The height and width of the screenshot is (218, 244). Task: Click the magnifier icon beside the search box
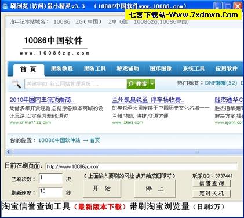tap(16, 84)
